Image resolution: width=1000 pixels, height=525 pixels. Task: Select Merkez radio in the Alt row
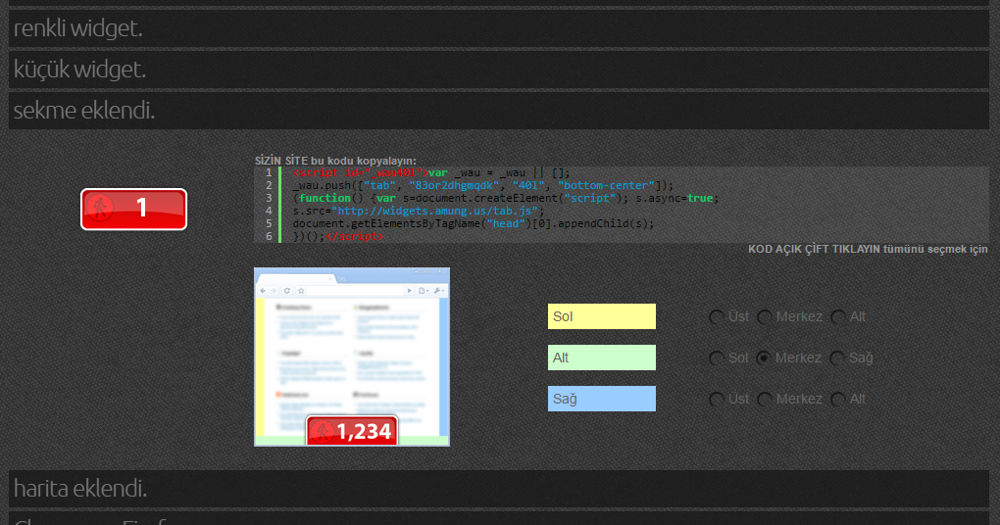(764, 358)
